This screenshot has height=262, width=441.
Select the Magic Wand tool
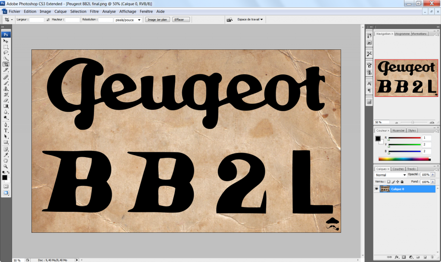pos(6,58)
